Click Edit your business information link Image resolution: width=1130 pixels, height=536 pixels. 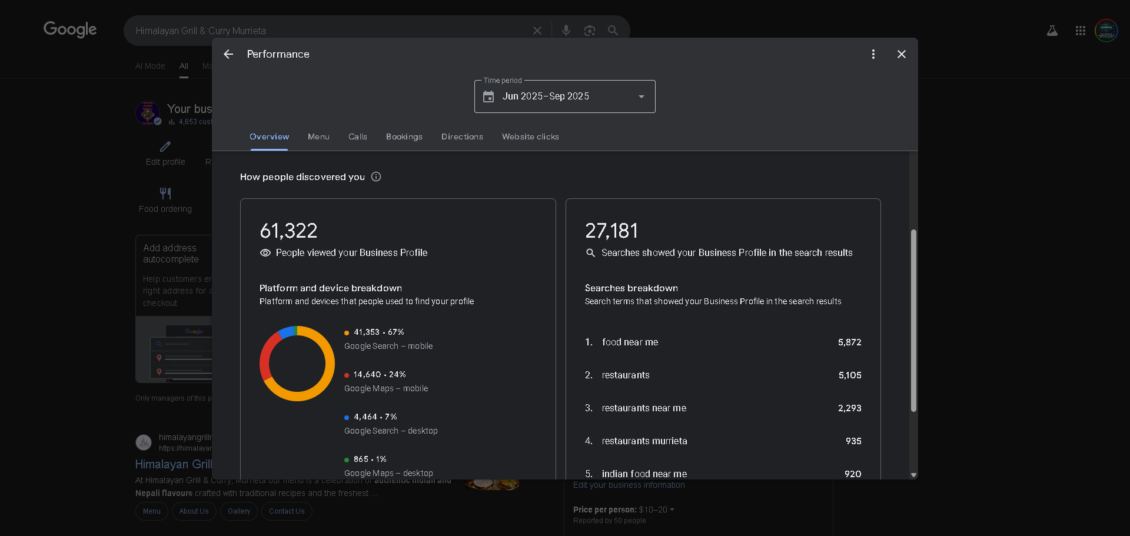click(629, 485)
